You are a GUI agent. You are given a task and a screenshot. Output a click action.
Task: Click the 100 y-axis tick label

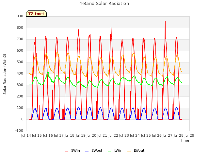coord(20,108)
